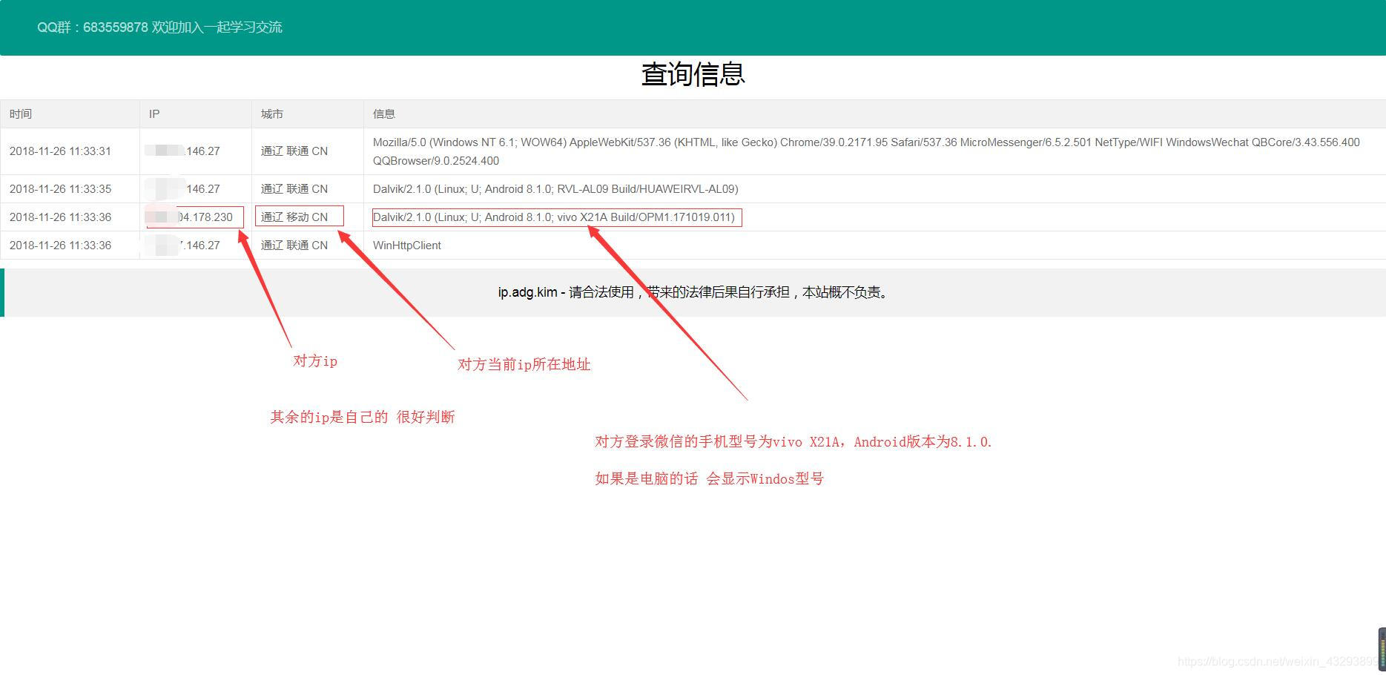Click the 查询信息 page heading
This screenshot has height=675, width=1386.
click(x=693, y=74)
